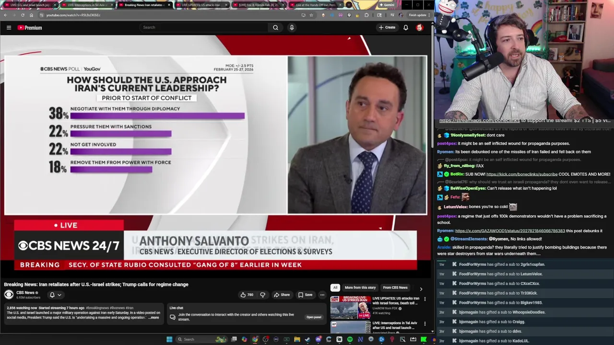Open the GAZAWOOD1 x.com link in chat
Viewport: 614px width, 345px height.
pyautogui.click(x=510, y=231)
